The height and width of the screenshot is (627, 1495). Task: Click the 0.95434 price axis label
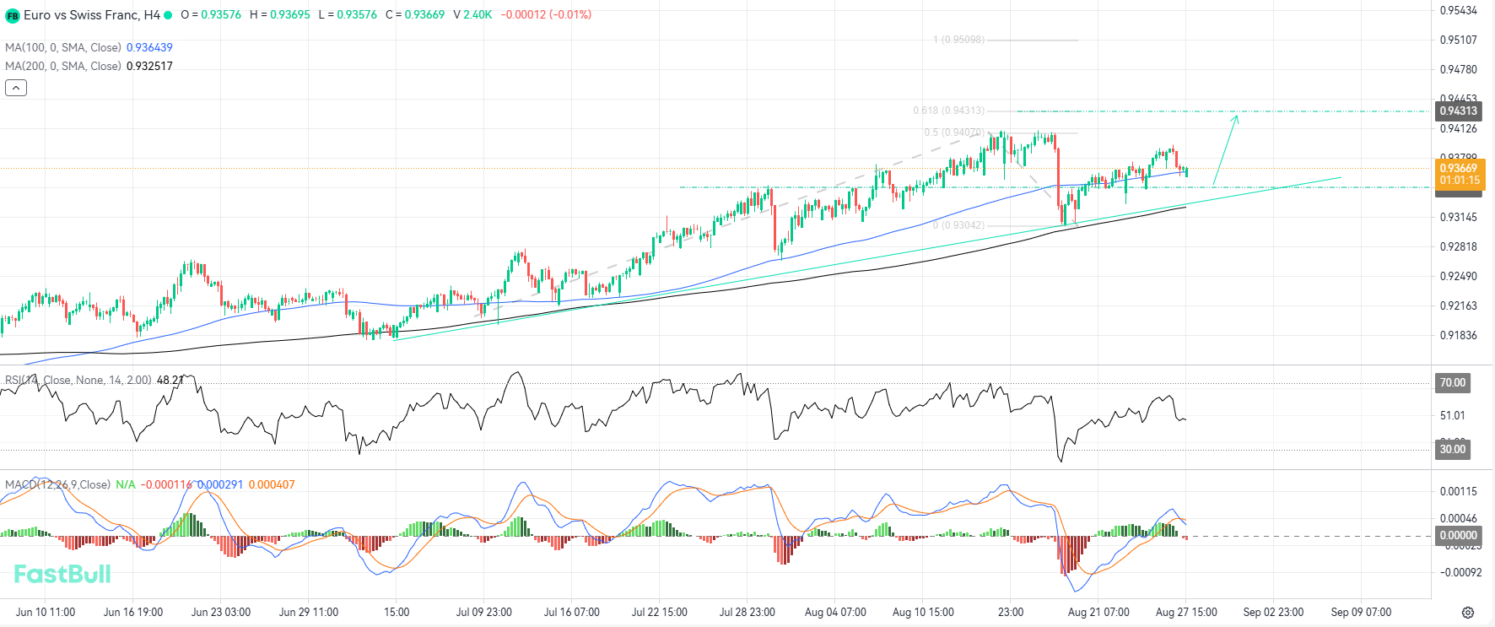click(x=1459, y=10)
